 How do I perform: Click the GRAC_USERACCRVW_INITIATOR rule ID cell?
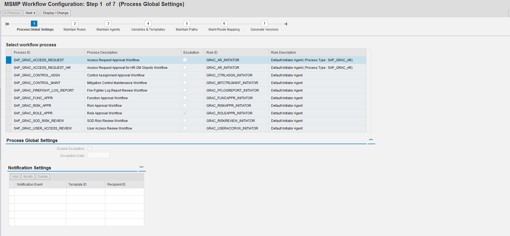click(236, 128)
